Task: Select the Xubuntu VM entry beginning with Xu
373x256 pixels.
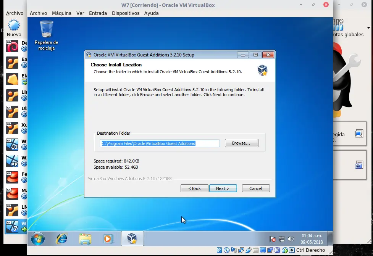Action: tap(16, 128)
